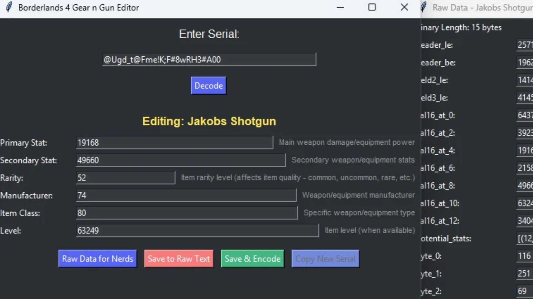The height and width of the screenshot is (299, 533).
Task: Edit the Manufacturer field
Action: coord(186,195)
